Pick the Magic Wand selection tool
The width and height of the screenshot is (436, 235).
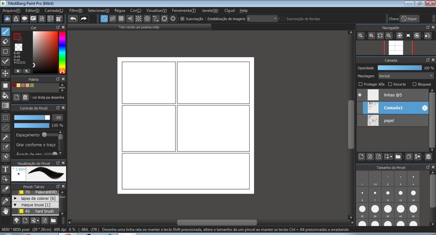pos(5,137)
